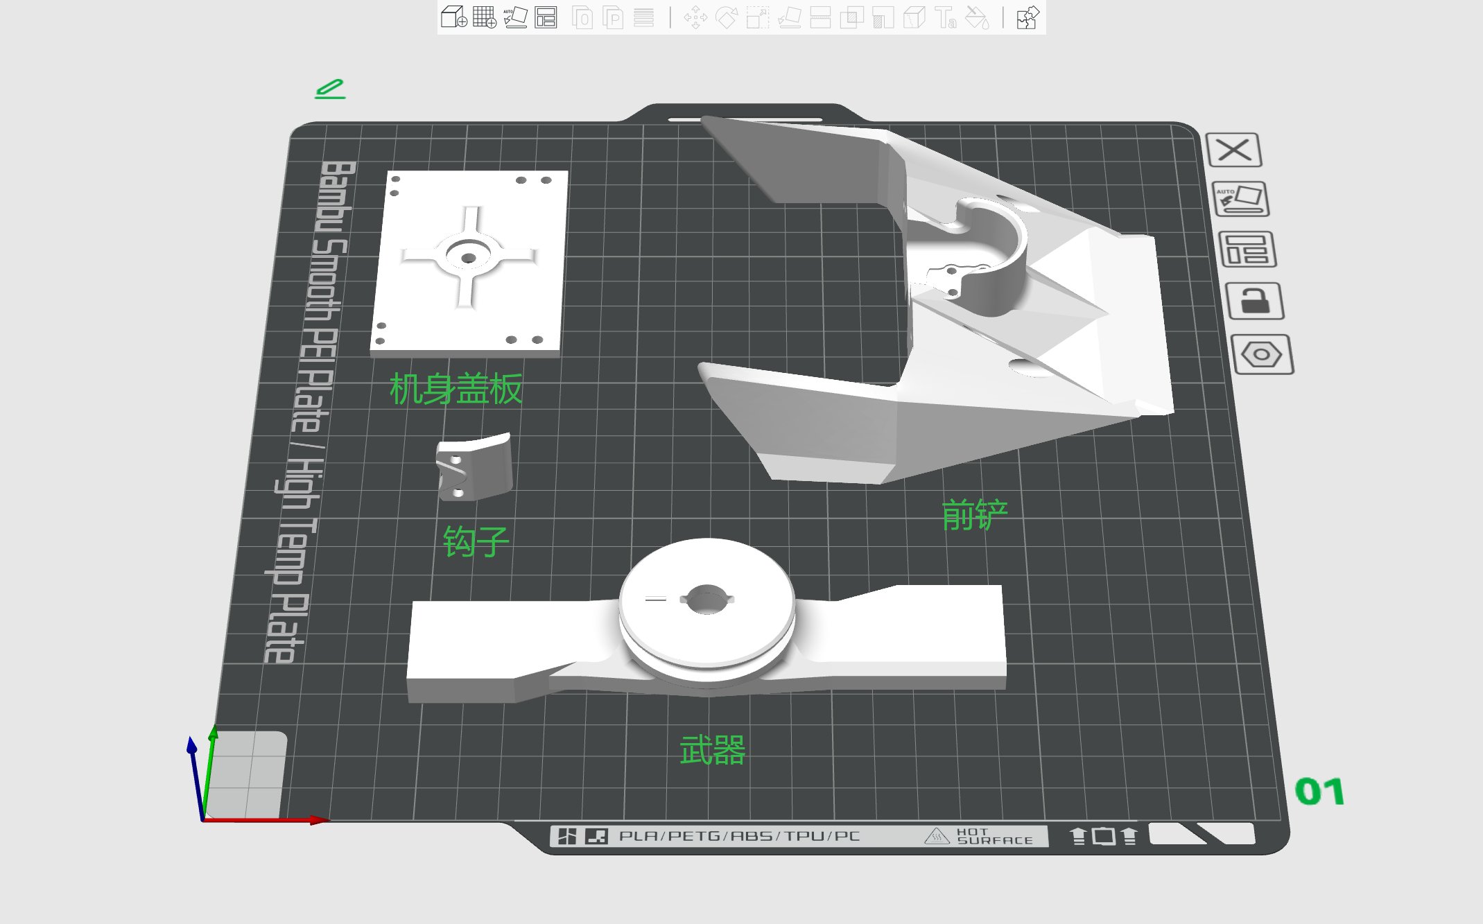Open the Assembly view puzzle icon

click(1027, 17)
